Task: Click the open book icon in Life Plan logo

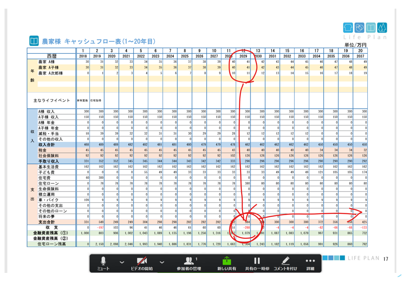Action: (370, 27)
